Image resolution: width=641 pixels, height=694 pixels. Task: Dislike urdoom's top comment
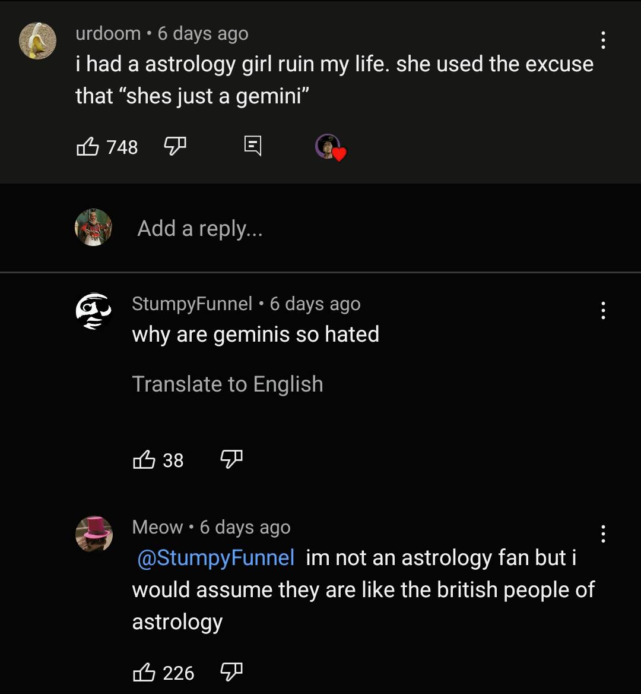coord(175,147)
